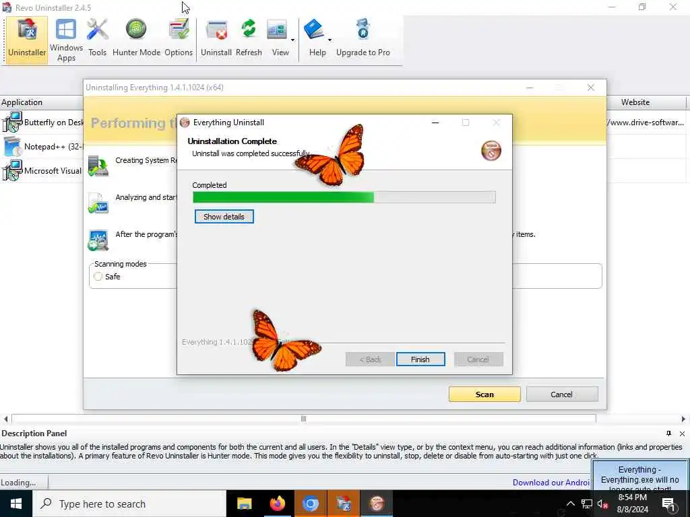
Task: Pin the Description Panel
Action: (x=669, y=434)
